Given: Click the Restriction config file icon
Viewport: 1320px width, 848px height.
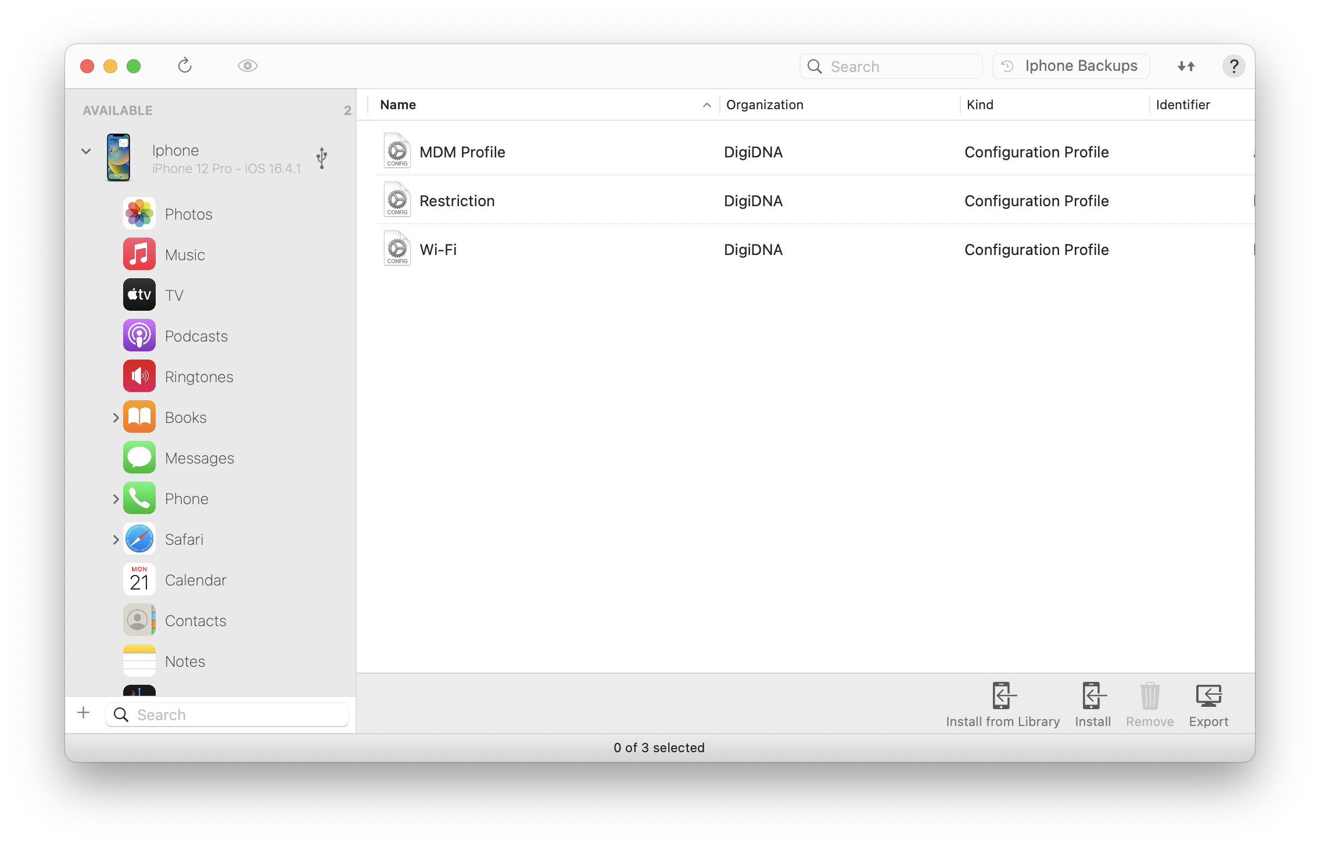Looking at the screenshot, I should (397, 200).
